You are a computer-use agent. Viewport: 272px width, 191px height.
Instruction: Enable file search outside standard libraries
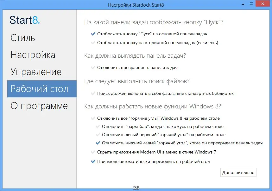[x=93, y=93]
